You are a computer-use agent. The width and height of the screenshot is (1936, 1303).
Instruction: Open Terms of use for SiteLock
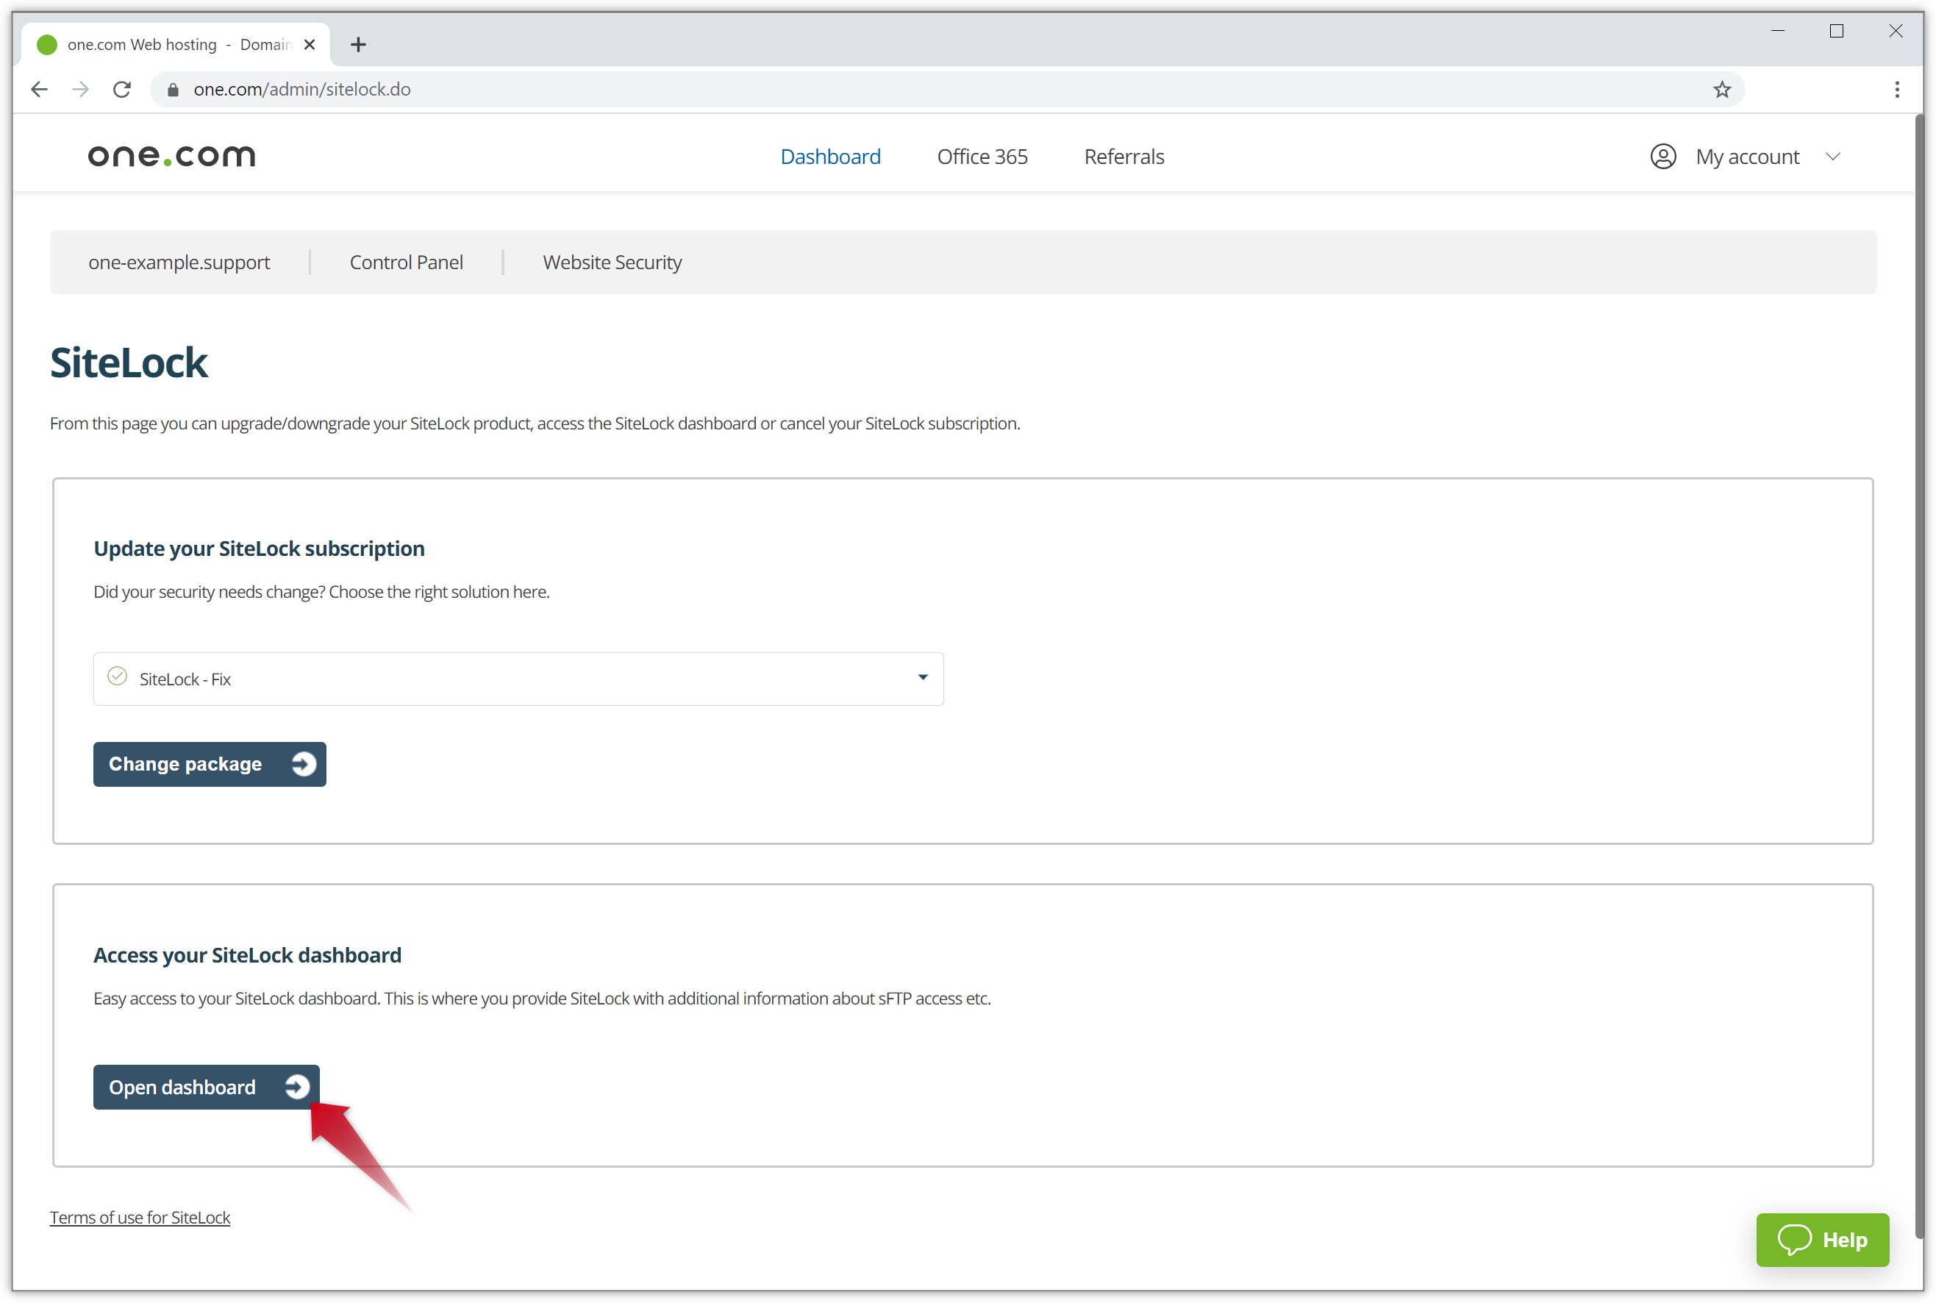tap(140, 1216)
